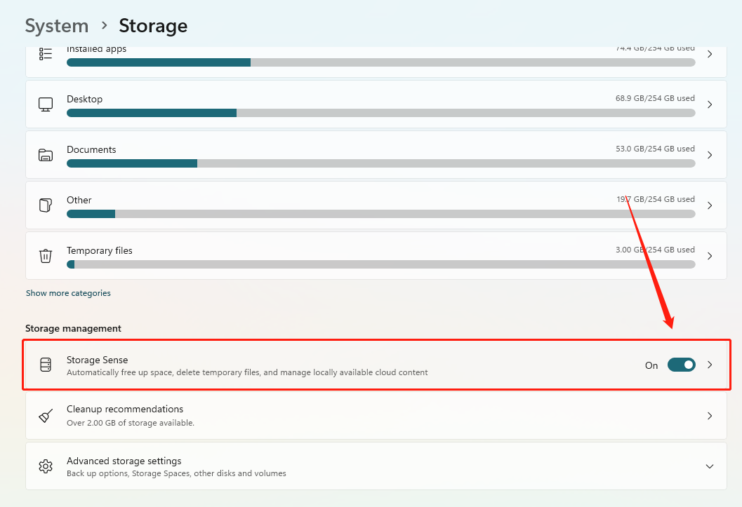Expand Advanced storage settings dropdown arrow
742x507 pixels.
[x=710, y=466]
